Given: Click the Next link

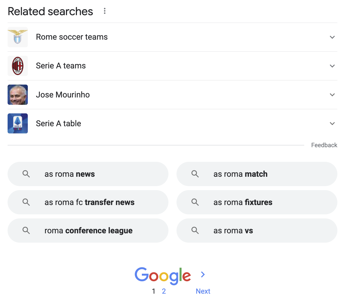Looking at the screenshot, I should (203, 291).
